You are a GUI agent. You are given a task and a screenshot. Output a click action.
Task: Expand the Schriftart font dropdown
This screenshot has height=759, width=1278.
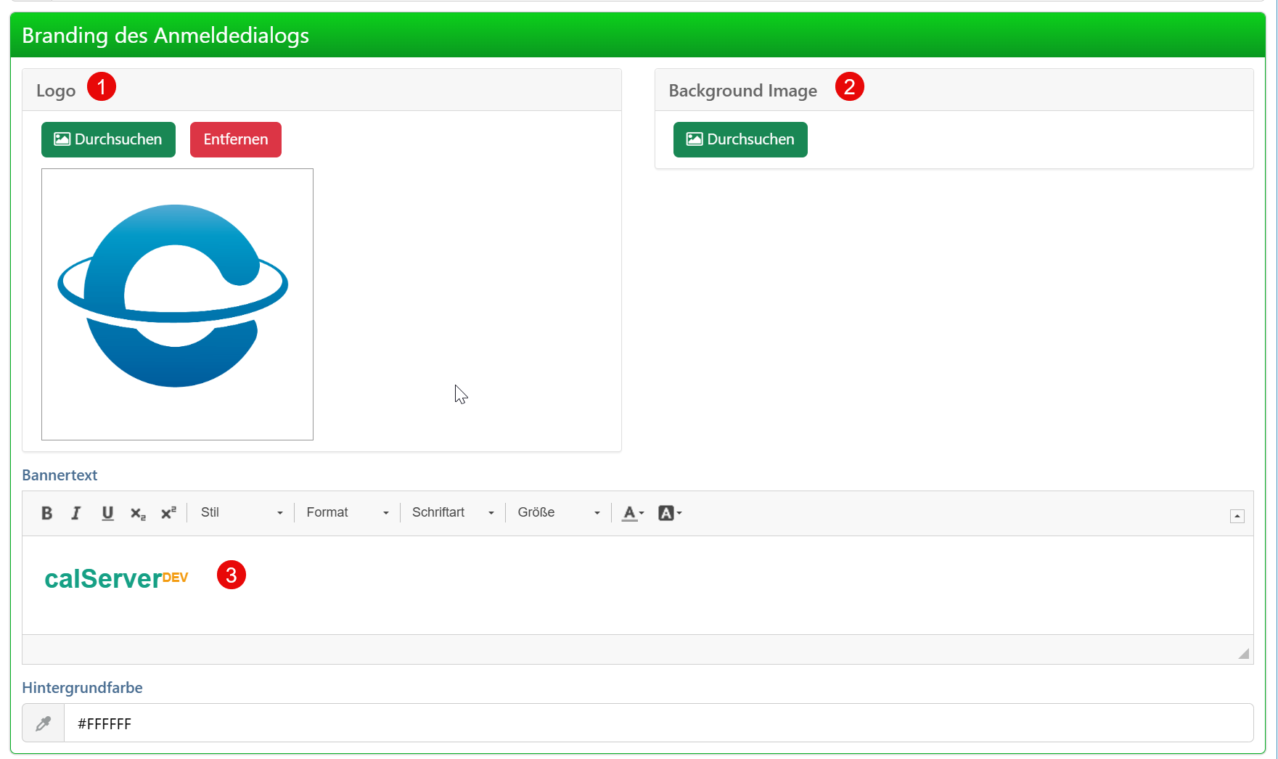point(452,513)
